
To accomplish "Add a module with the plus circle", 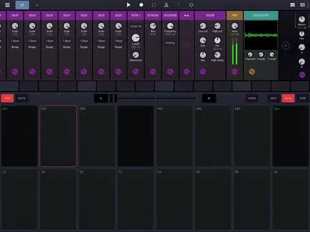I will point(286,46).
